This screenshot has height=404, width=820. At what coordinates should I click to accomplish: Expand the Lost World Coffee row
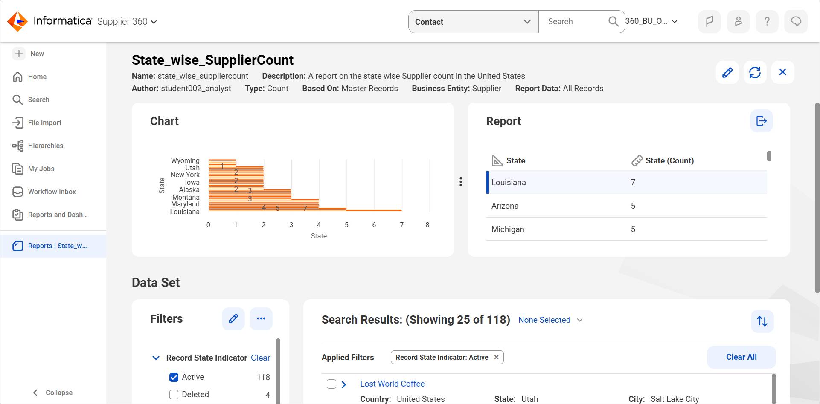(344, 384)
